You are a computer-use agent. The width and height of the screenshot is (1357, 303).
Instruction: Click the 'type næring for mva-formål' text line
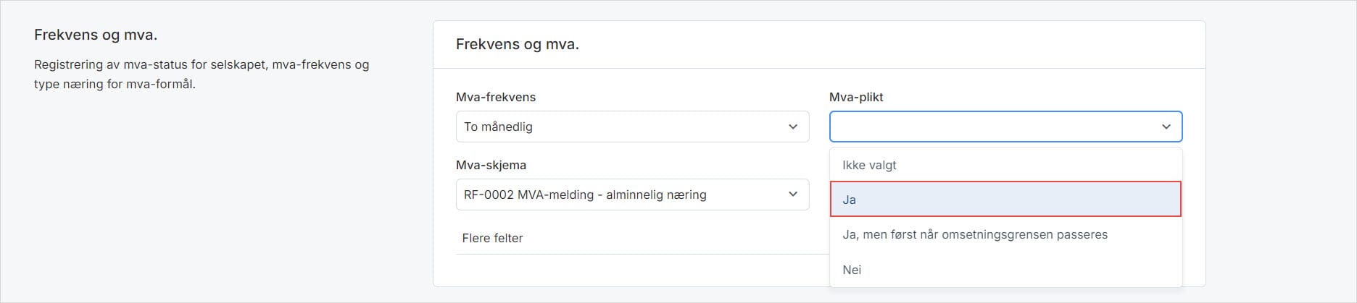tap(115, 84)
